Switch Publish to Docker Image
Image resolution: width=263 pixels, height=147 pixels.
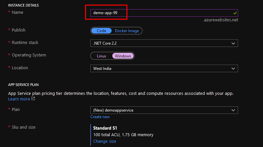coord(127,31)
